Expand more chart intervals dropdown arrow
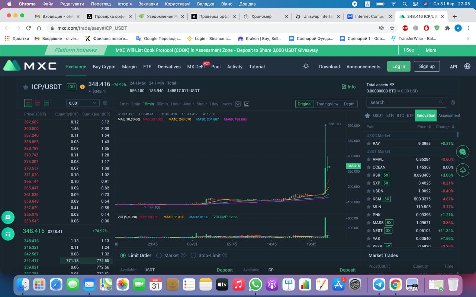Viewport: 476px width, 297px height. pyautogui.click(x=238, y=104)
